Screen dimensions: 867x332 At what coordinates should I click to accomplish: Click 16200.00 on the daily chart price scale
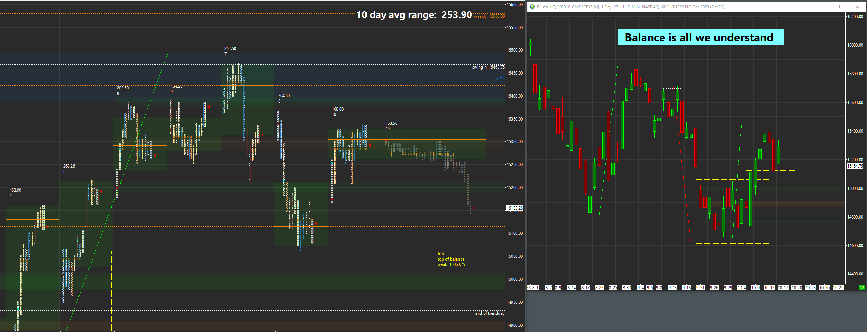coord(855,17)
